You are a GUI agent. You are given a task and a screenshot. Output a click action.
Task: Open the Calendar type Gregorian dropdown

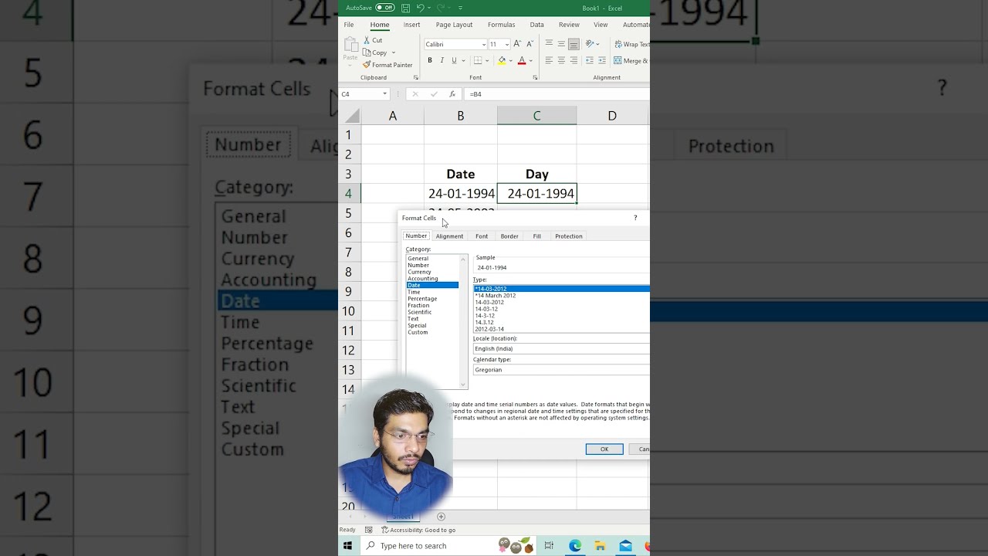pos(562,370)
